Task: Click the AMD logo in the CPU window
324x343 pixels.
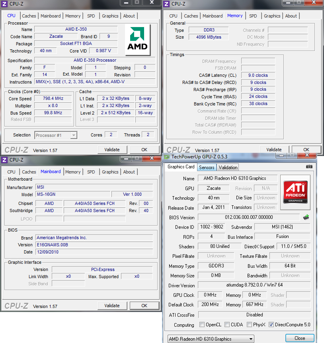Action: (x=137, y=39)
